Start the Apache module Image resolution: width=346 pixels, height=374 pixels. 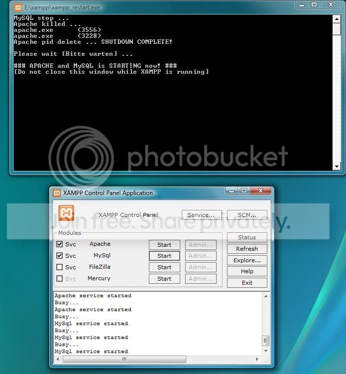tap(164, 245)
